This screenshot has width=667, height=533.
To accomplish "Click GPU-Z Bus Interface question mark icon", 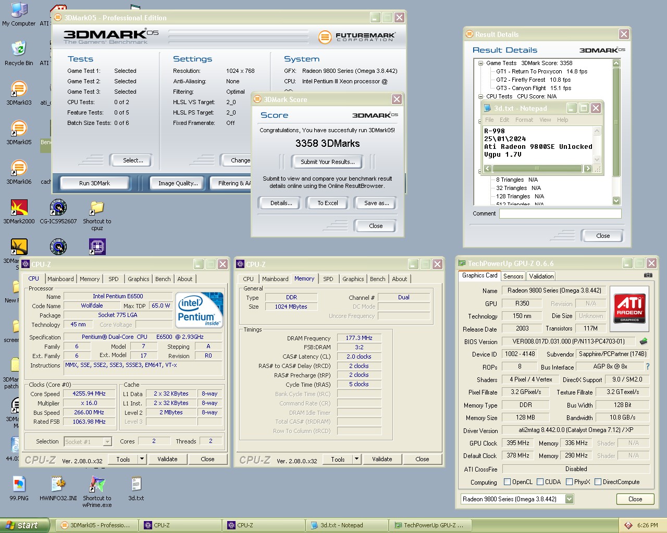I will pos(648,366).
